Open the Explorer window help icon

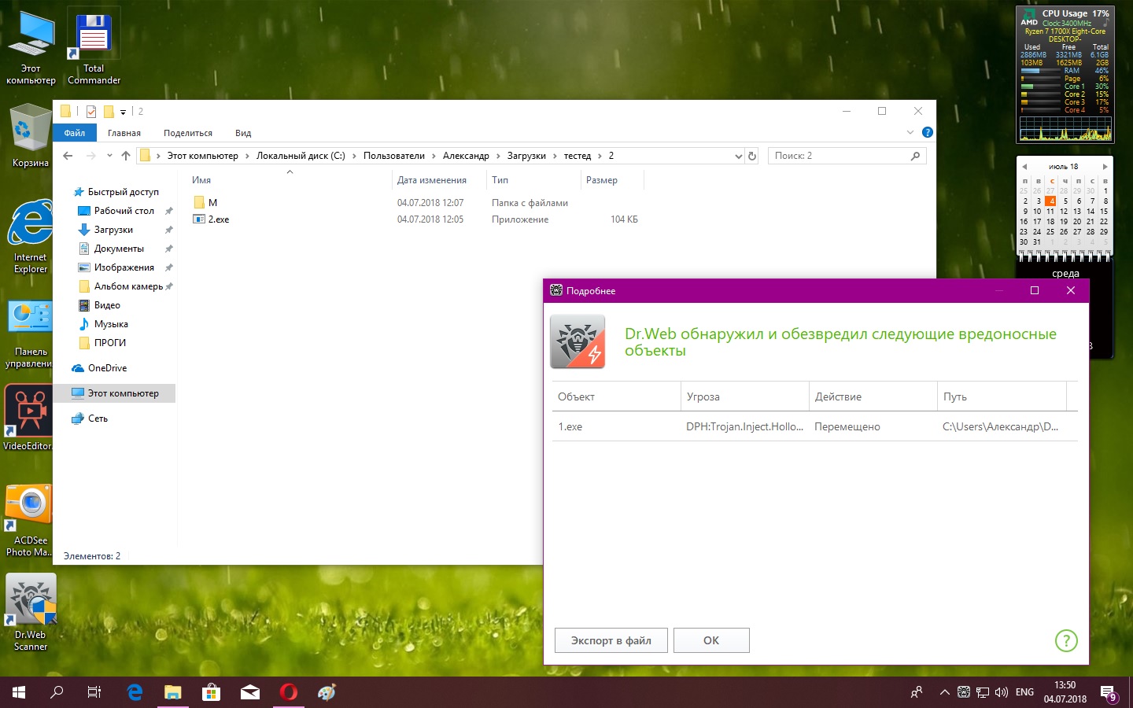pos(927,132)
